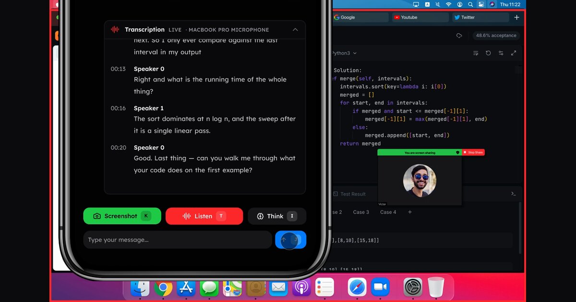The width and height of the screenshot is (576, 302).
Task: Open Mail from the dock
Action: [x=279, y=288]
